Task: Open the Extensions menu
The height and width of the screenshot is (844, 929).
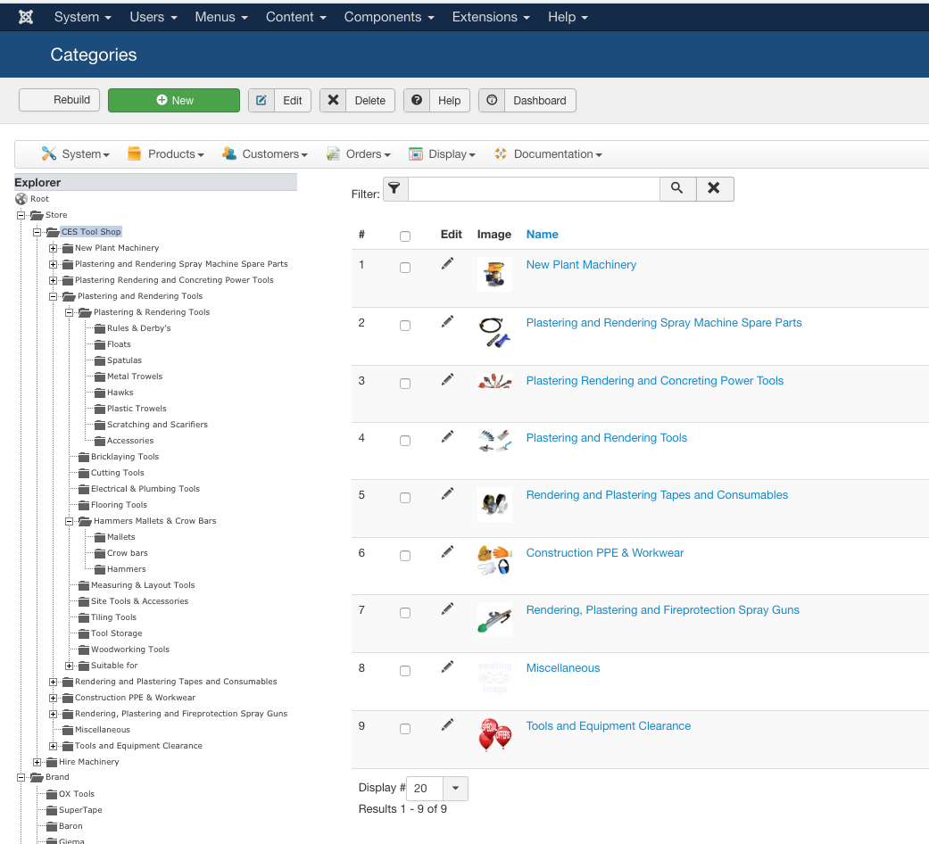Action: coord(490,17)
